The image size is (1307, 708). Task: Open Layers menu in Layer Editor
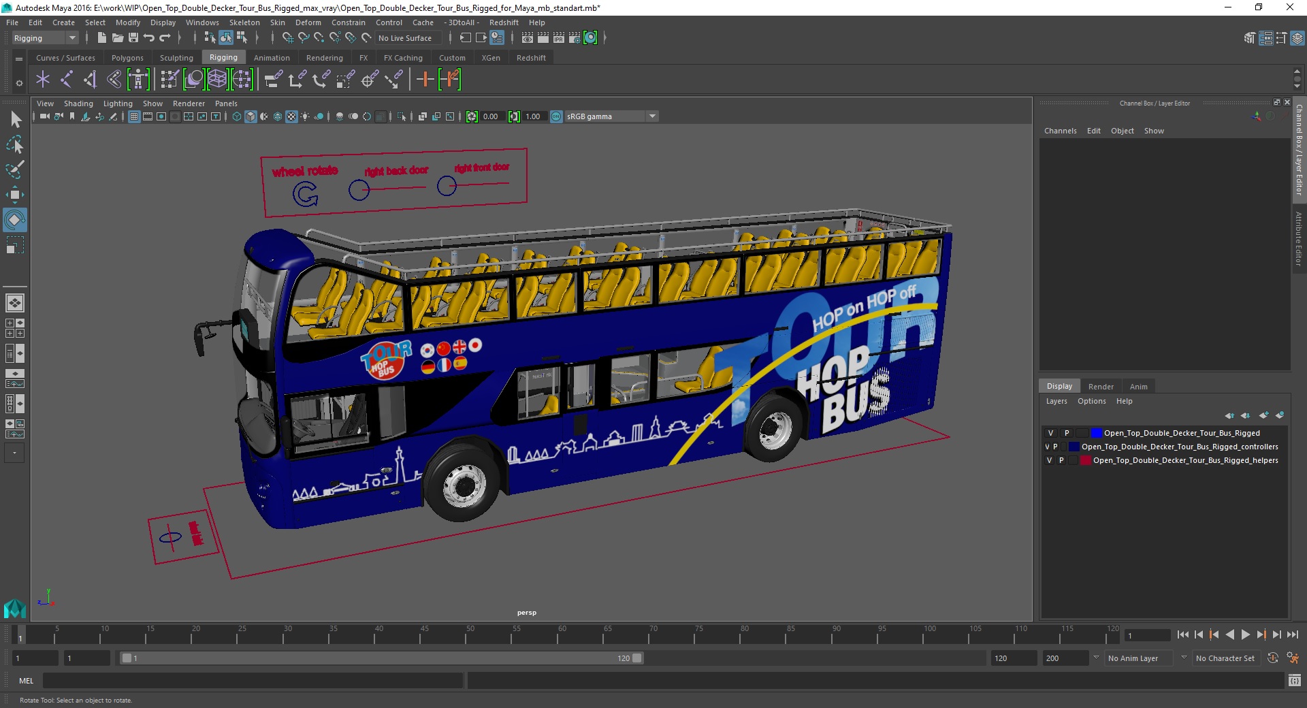(x=1056, y=401)
